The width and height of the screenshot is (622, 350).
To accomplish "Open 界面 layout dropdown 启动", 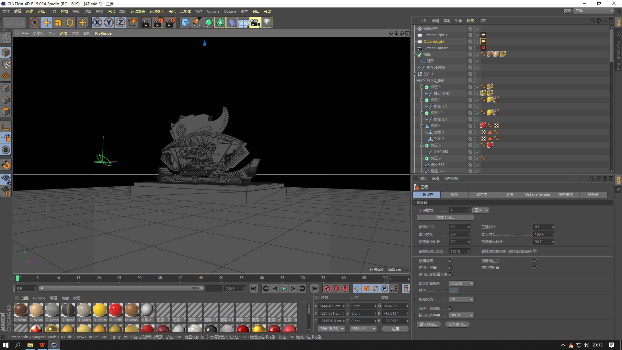I will [594, 11].
